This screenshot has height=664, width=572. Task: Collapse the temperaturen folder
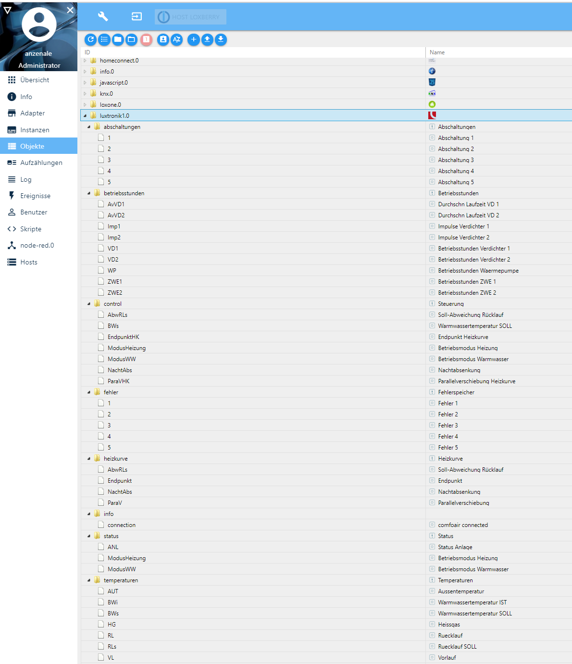[x=89, y=580]
